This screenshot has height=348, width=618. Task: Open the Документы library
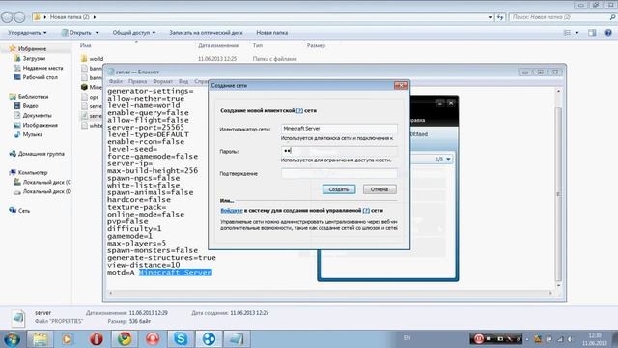click(37, 115)
